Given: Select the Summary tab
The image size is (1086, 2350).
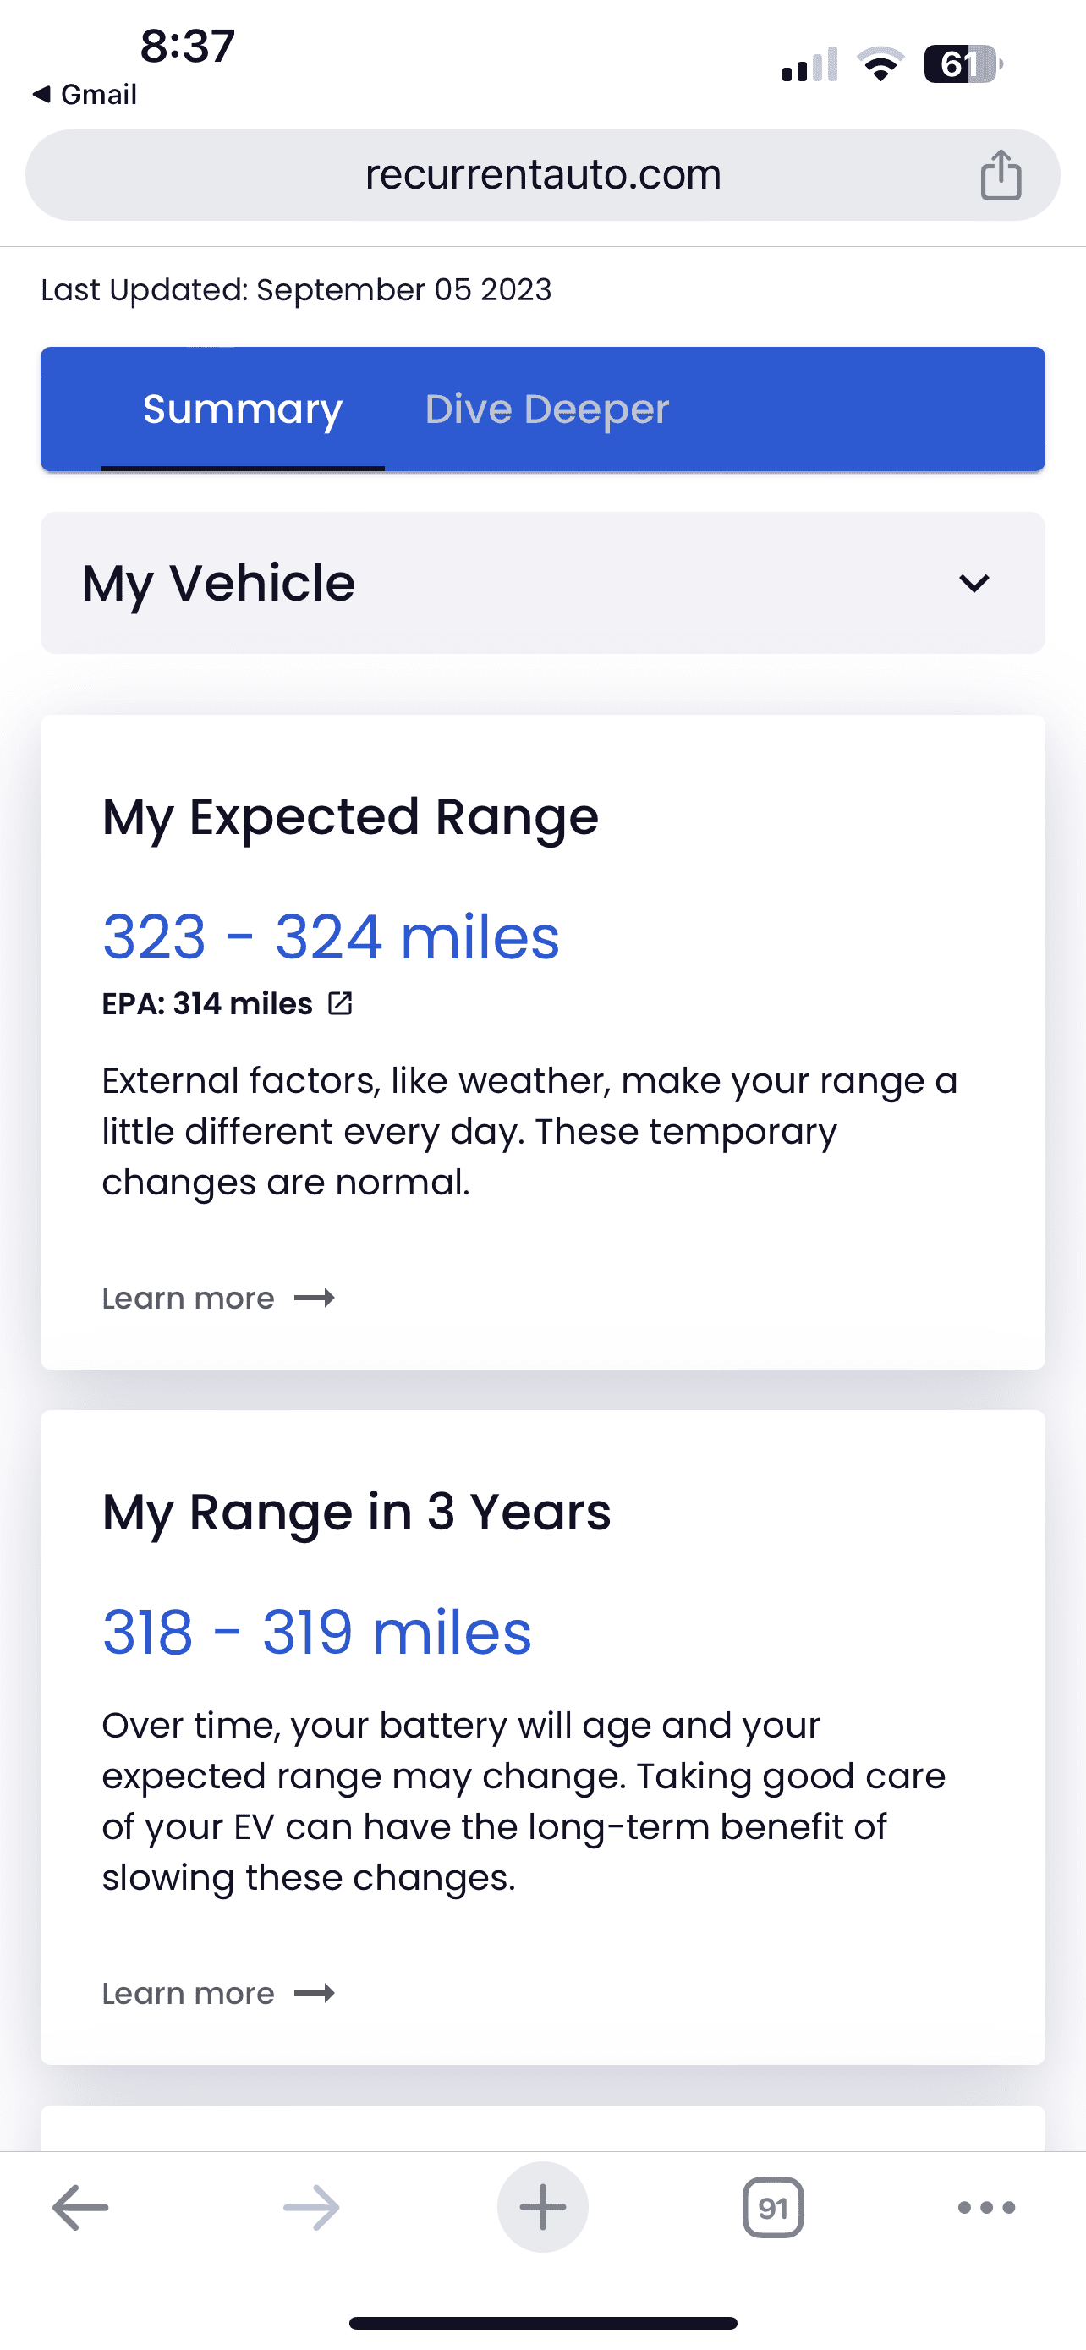Looking at the screenshot, I should pyautogui.click(x=243, y=409).
